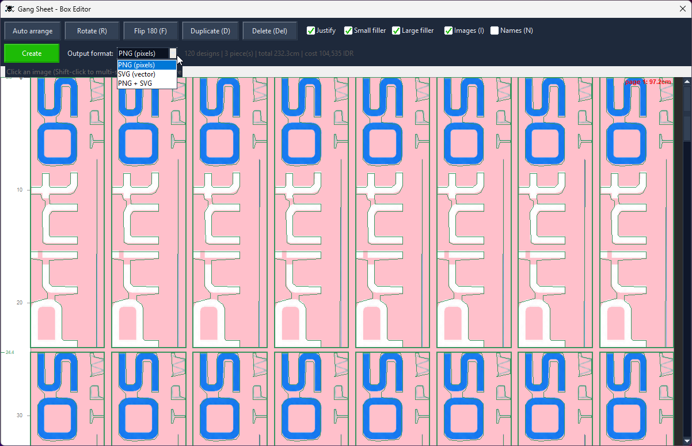
Task: Select SVG (vector) output option
Action: (147, 74)
